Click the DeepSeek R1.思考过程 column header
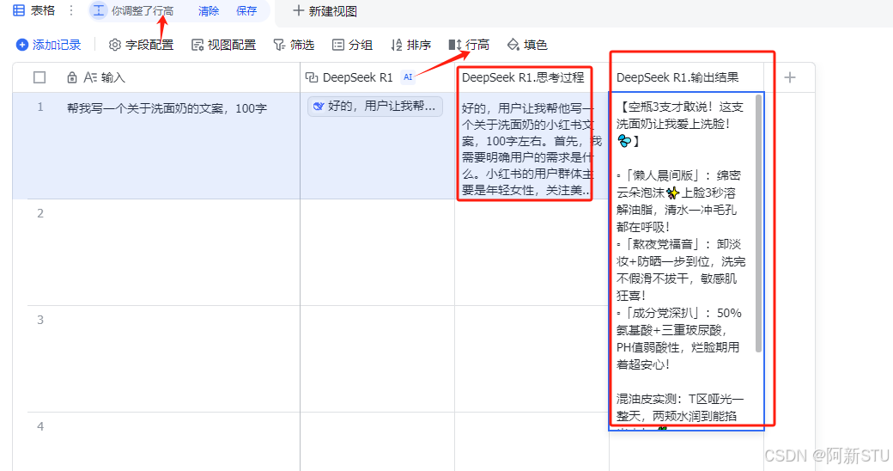 pos(532,77)
